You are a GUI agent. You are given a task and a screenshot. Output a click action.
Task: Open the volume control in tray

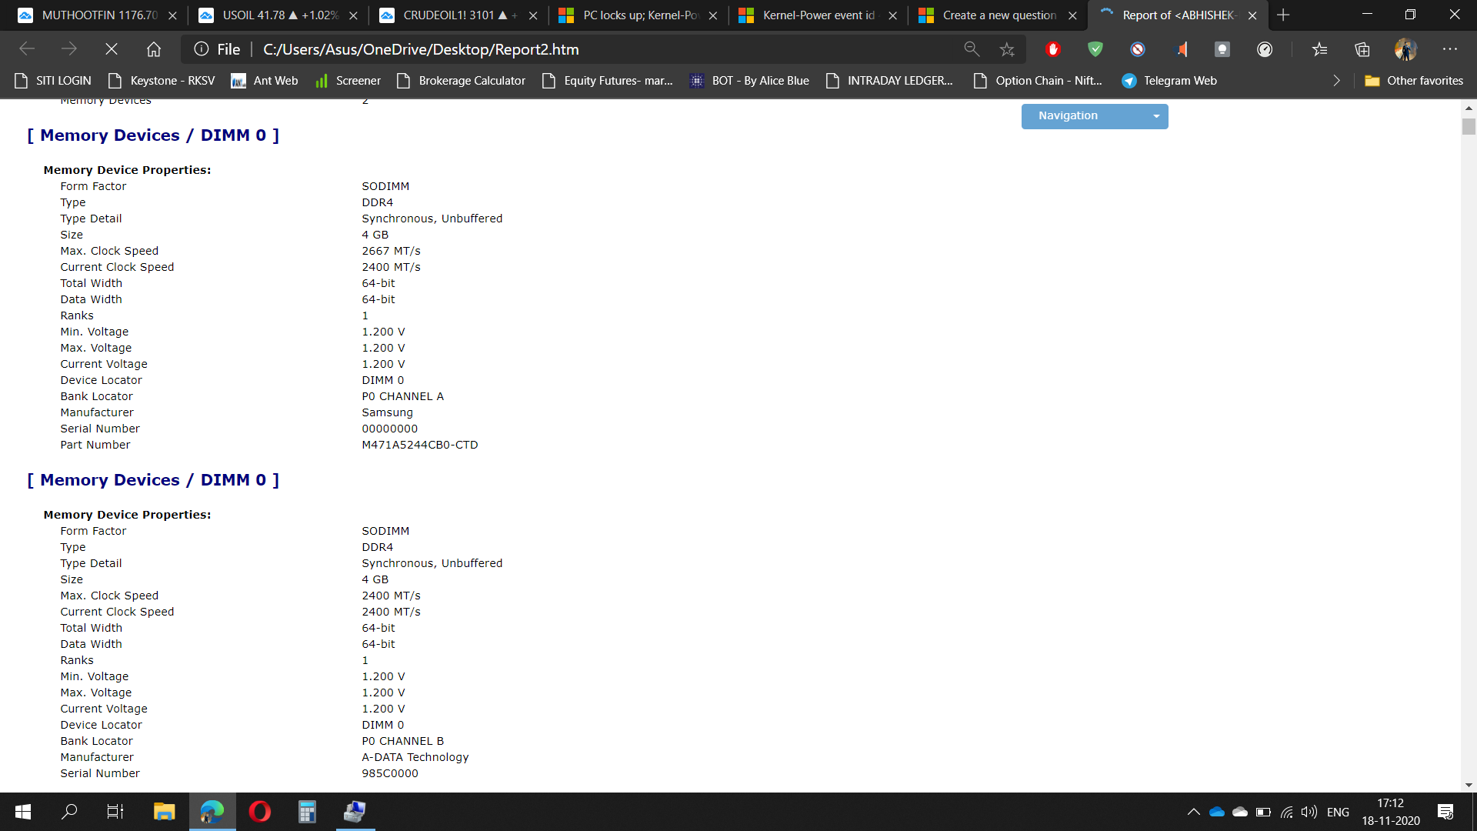tap(1309, 812)
